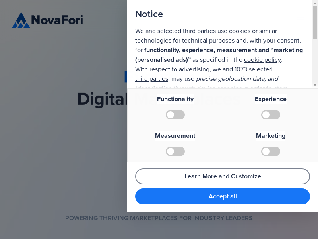318x239 pixels.
Task: Select the Marketing label text
Action: click(x=271, y=136)
